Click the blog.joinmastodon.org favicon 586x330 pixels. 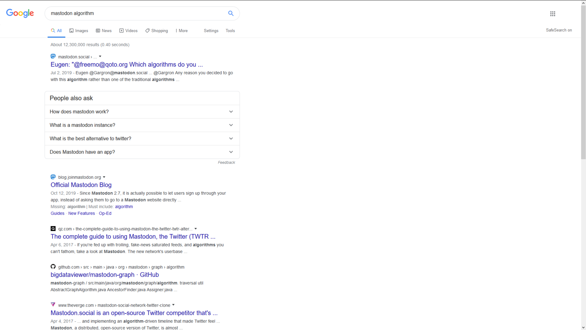coord(53,177)
